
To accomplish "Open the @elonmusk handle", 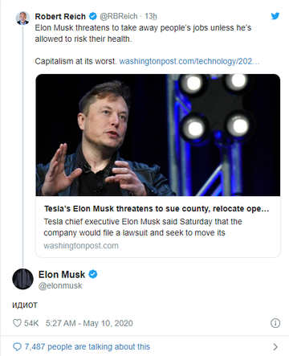I will (x=60, y=286).
